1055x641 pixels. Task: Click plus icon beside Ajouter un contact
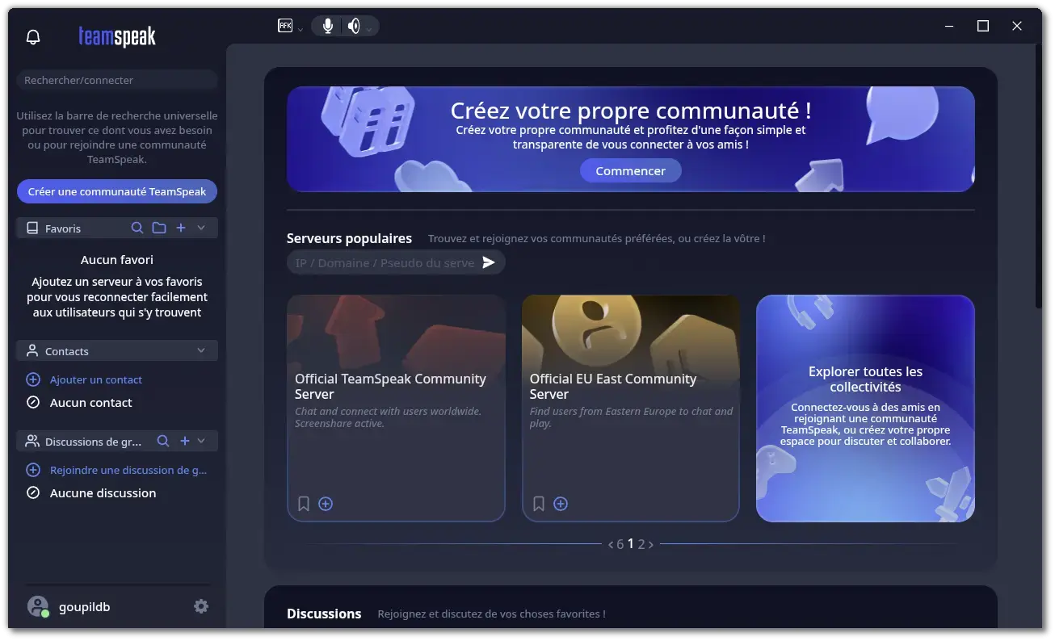click(33, 379)
